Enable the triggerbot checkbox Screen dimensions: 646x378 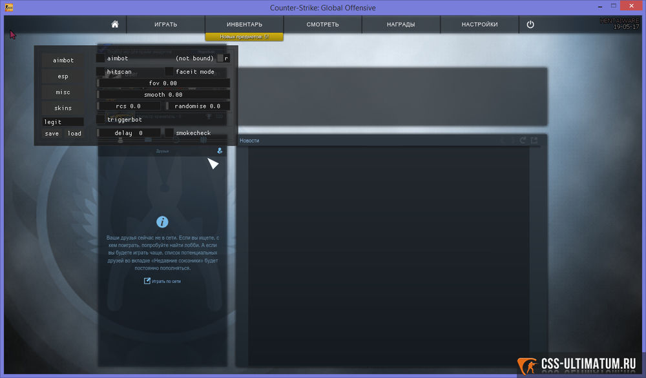(101, 119)
